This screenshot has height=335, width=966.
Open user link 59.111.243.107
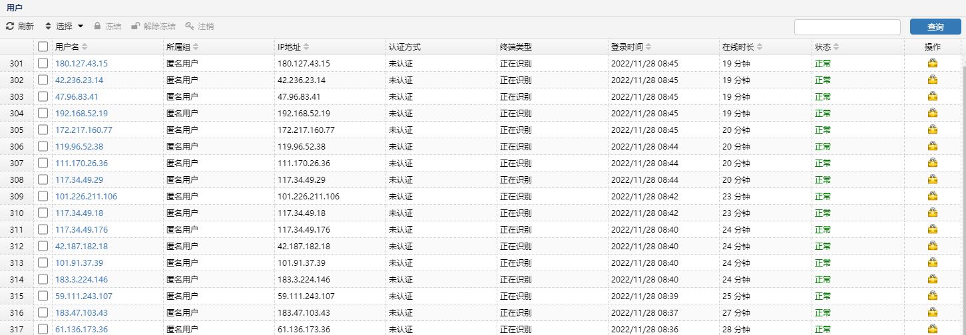coord(84,296)
